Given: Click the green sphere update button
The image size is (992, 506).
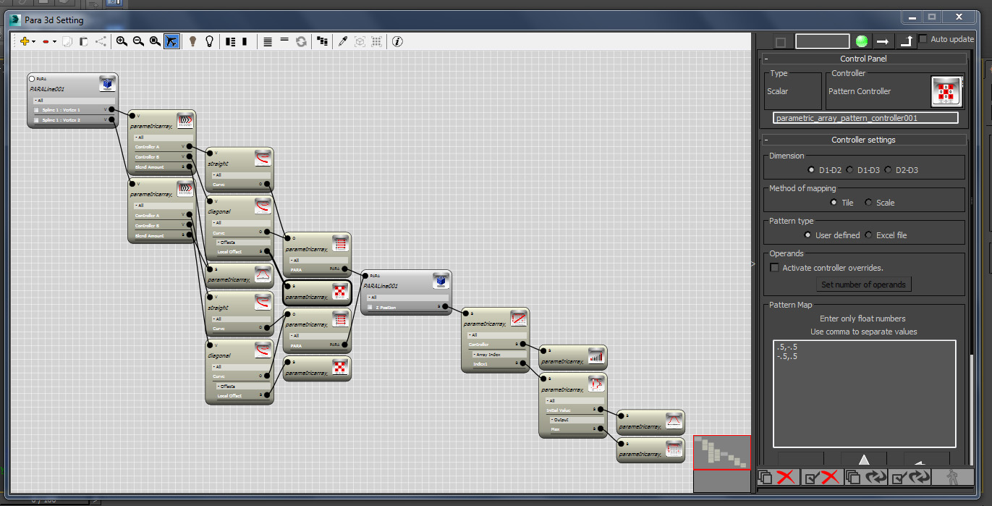Looking at the screenshot, I should [862, 41].
